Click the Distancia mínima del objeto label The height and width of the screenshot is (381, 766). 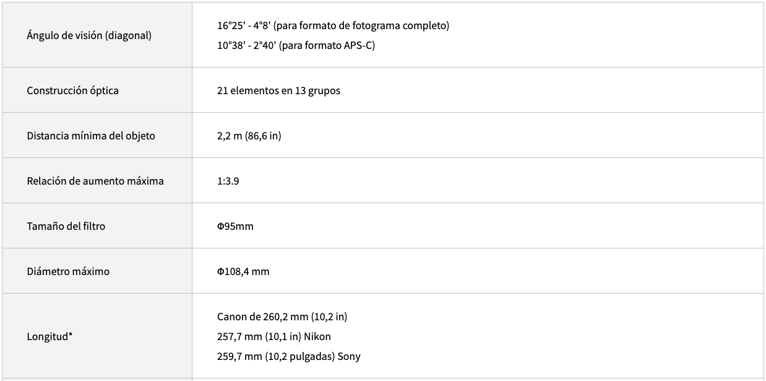[91, 136]
